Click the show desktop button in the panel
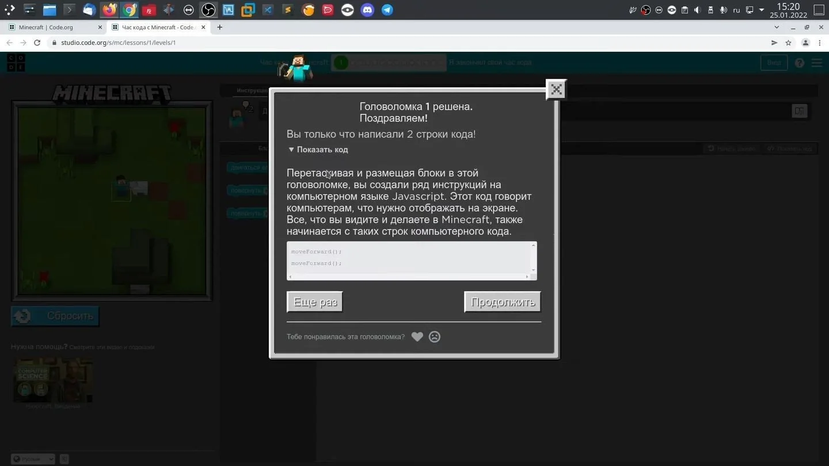 tap(819, 10)
